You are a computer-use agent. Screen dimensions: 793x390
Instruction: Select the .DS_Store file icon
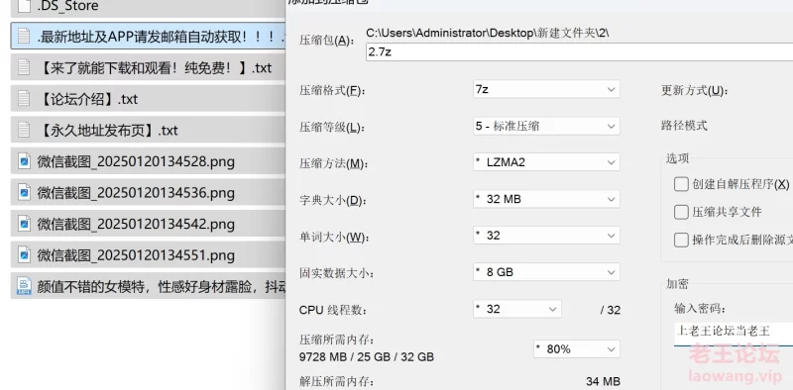(23, 7)
